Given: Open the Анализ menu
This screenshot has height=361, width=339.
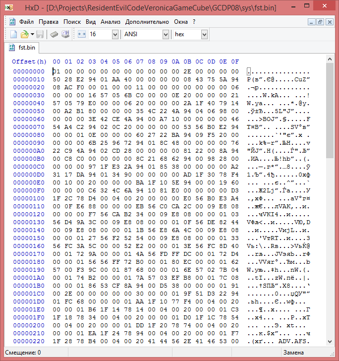Looking at the screenshot, I should 111,22.
